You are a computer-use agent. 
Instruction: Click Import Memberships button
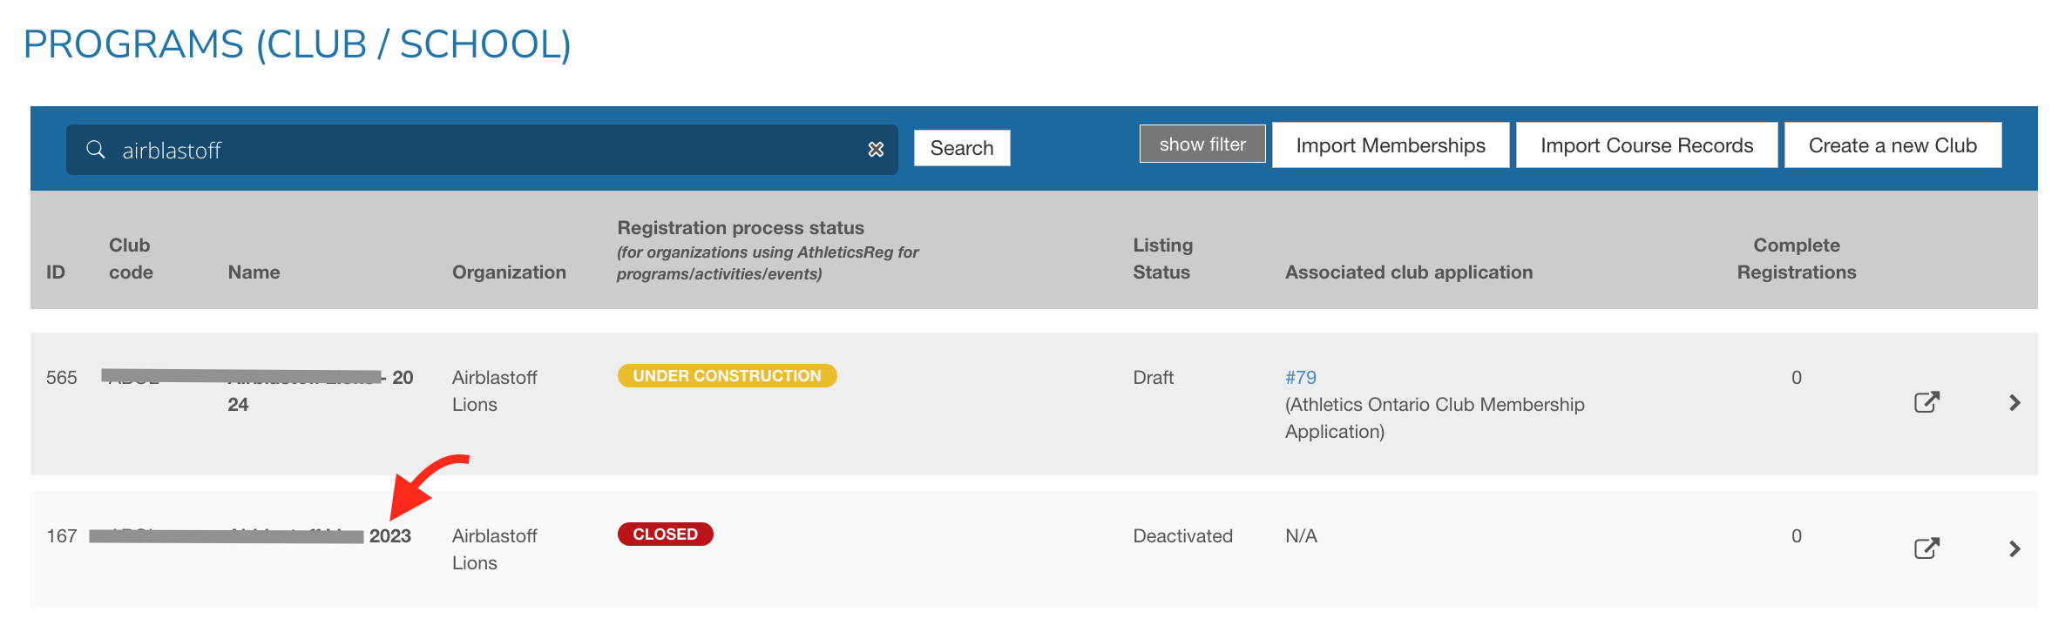point(1390,145)
